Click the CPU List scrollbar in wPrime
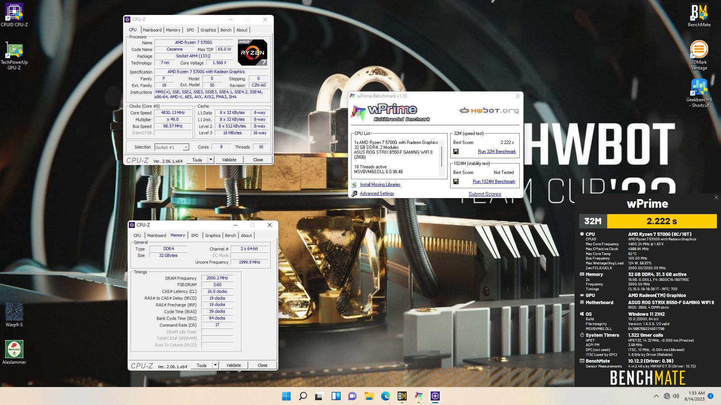 (x=442, y=157)
